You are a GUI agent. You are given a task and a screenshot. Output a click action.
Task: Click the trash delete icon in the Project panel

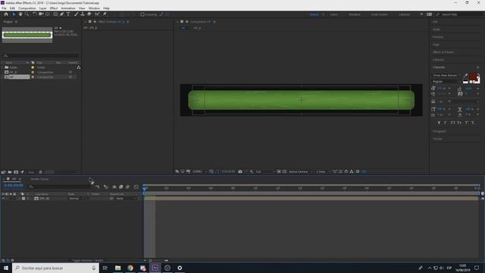(x=40, y=172)
